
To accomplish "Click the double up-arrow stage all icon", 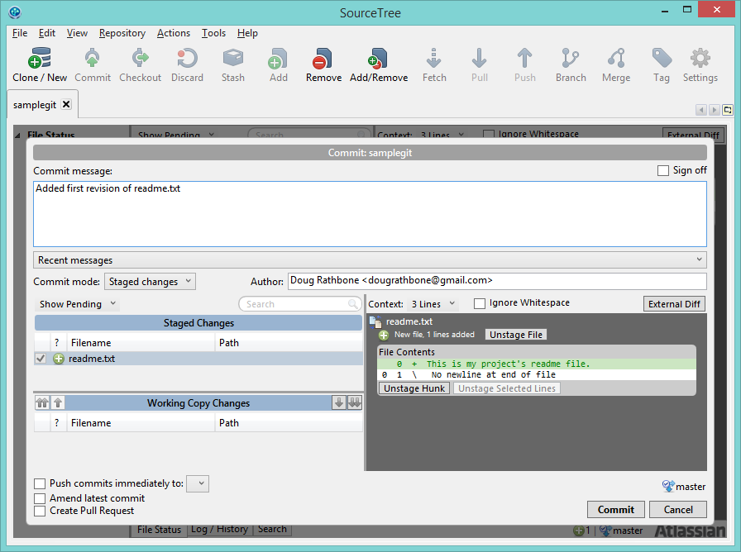I will (42, 402).
